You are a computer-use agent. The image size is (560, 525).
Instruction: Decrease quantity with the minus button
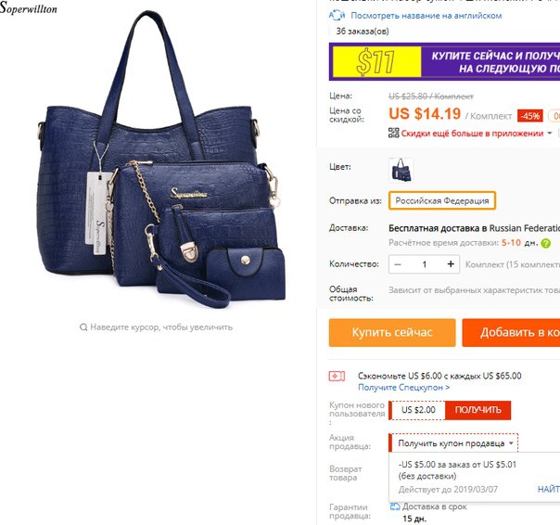click(x=398, y=264)
